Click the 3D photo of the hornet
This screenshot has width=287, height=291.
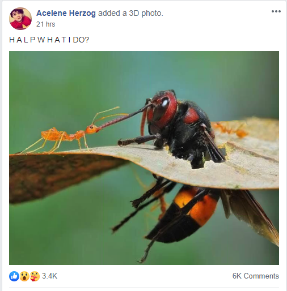point(144,158)
